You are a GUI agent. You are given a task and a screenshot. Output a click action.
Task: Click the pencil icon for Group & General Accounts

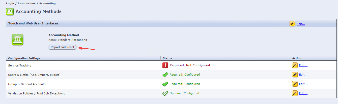coord(295,84)
